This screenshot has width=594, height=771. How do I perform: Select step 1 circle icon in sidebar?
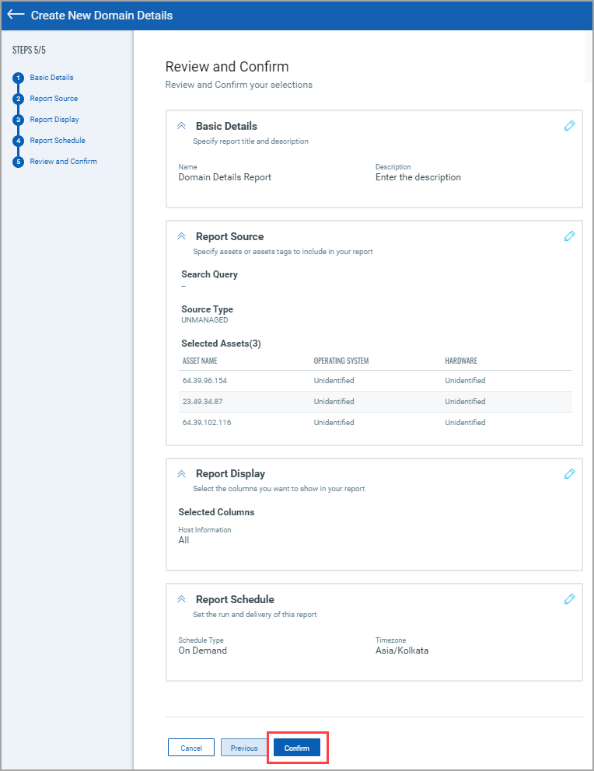18,78
